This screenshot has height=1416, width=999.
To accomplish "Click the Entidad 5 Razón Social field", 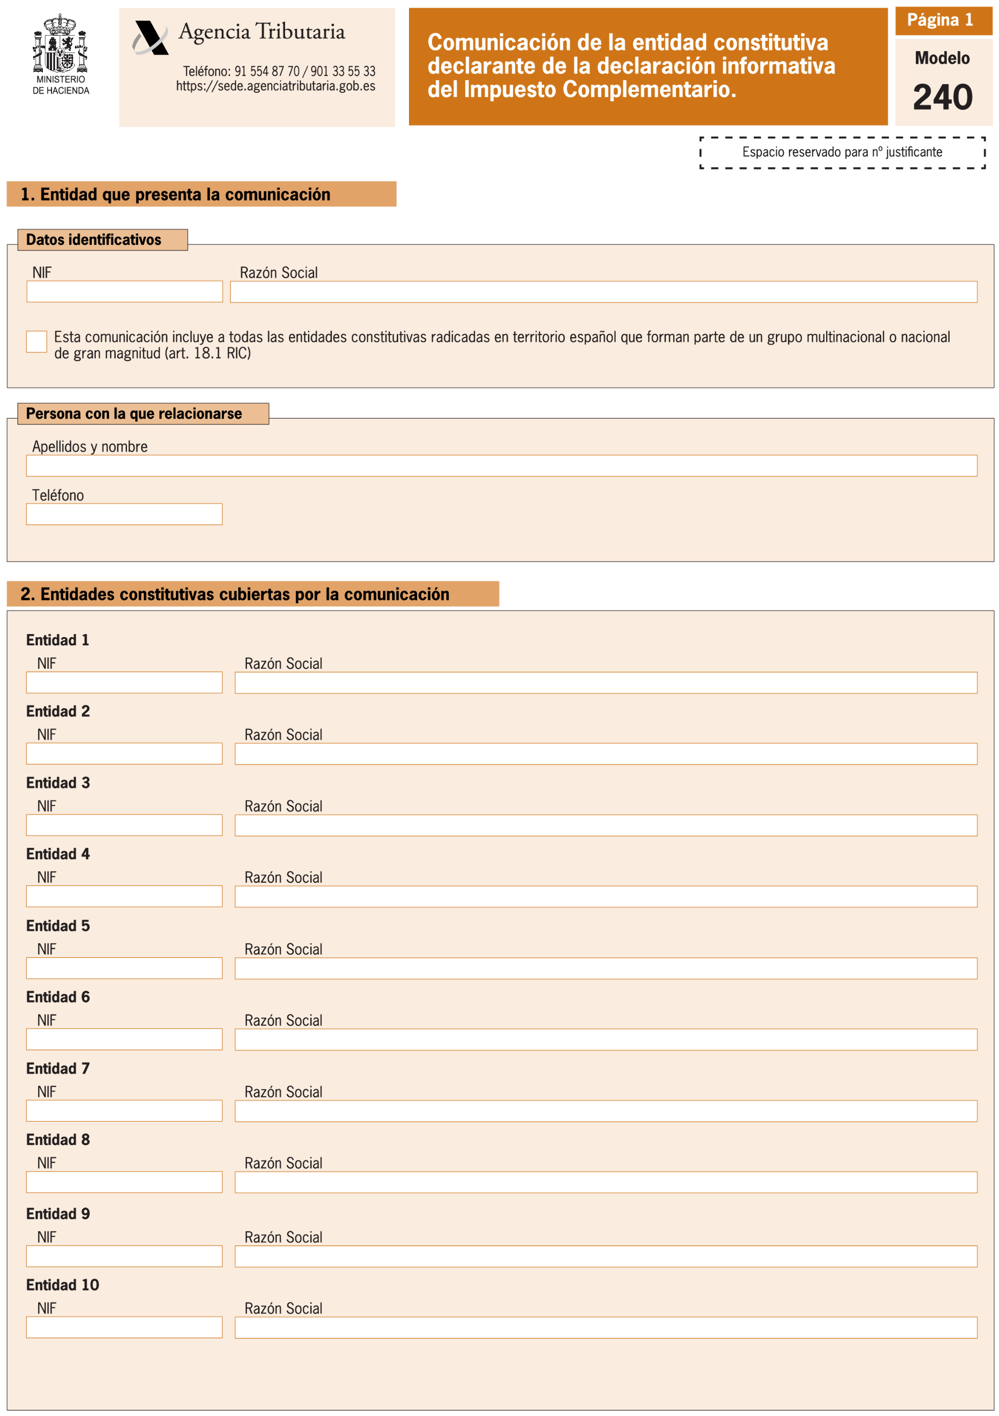I will pyautogui.click(x=605, y=968).
